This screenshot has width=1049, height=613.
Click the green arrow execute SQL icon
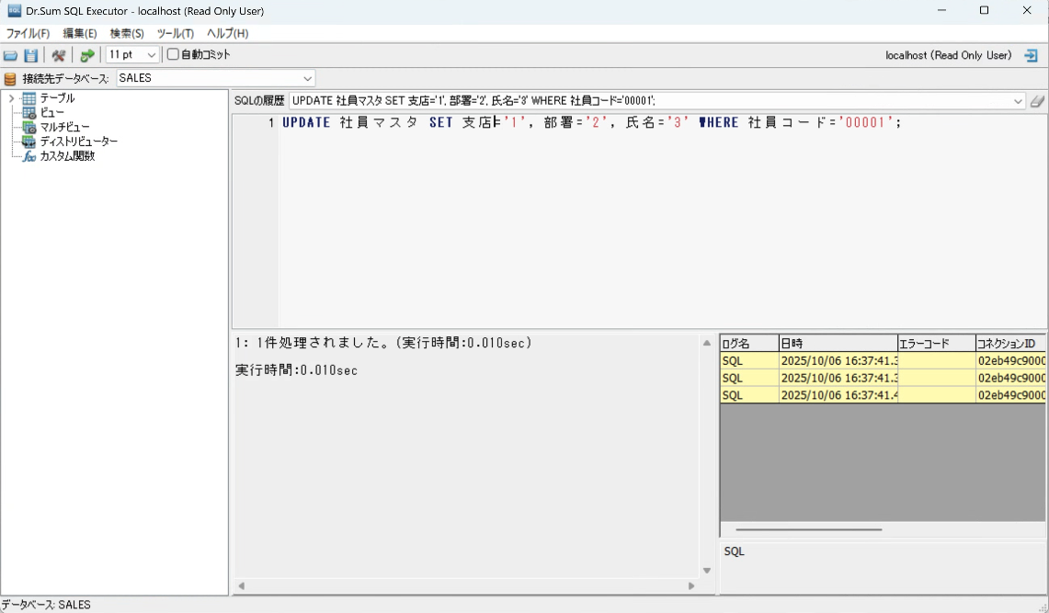point(86,55)
